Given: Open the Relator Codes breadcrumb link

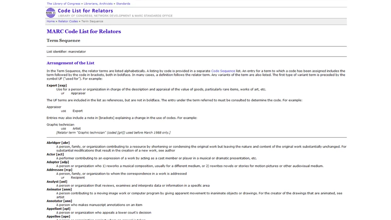Looking at the screenshot, I should [68, 21].
